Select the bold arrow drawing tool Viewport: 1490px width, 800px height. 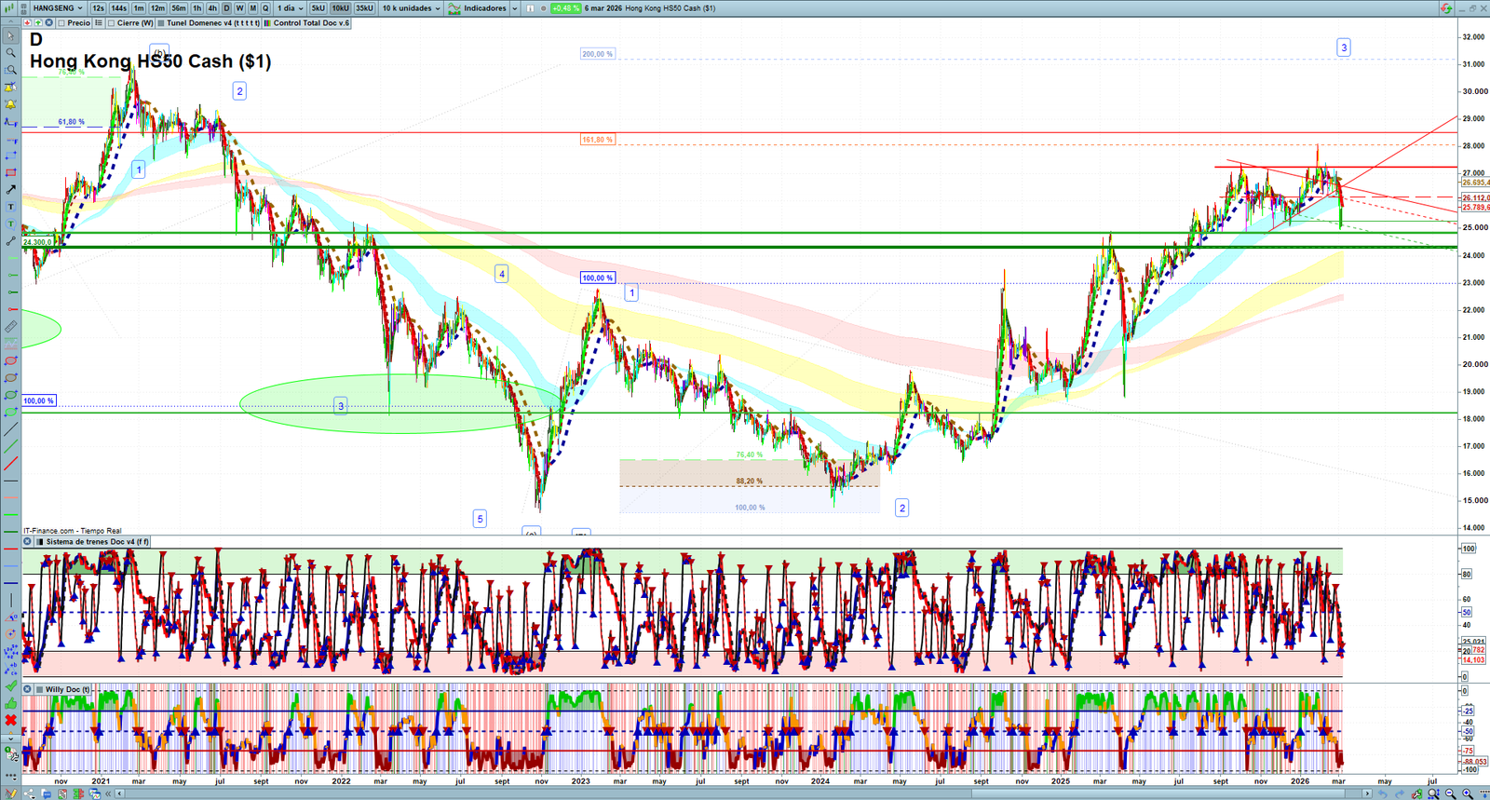tap(10, 190)
